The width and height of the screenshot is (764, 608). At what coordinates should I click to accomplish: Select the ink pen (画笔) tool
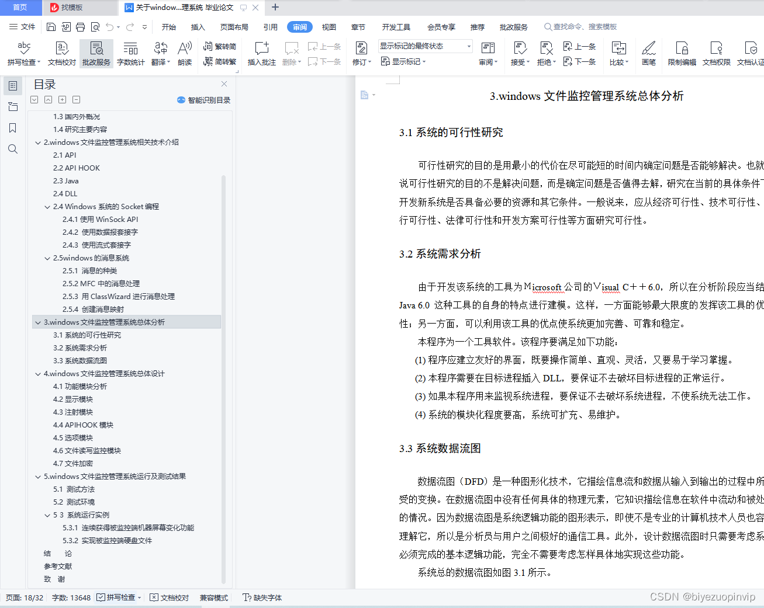tap(649, 54)
